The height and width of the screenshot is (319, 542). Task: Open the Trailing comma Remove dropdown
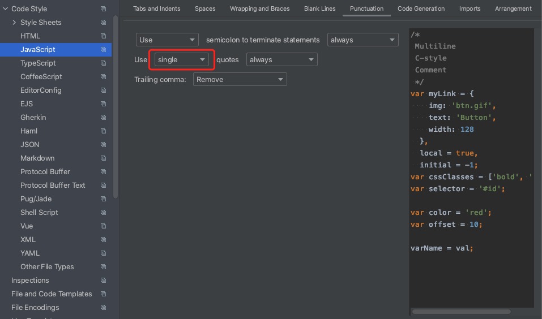(240, 79)
